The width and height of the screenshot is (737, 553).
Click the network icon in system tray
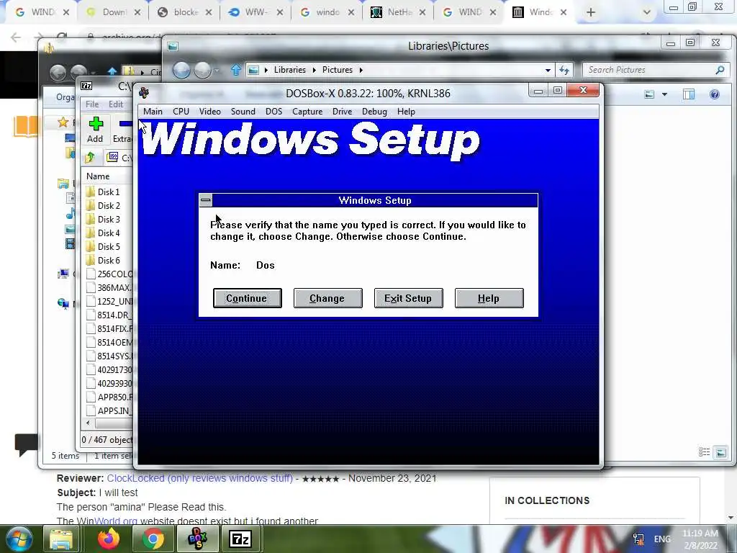[x=639, y=539]
